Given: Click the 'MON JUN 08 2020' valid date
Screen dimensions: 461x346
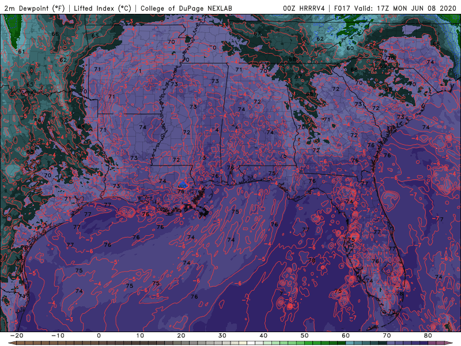Looking at the screenshot, I should click(425, 8).
